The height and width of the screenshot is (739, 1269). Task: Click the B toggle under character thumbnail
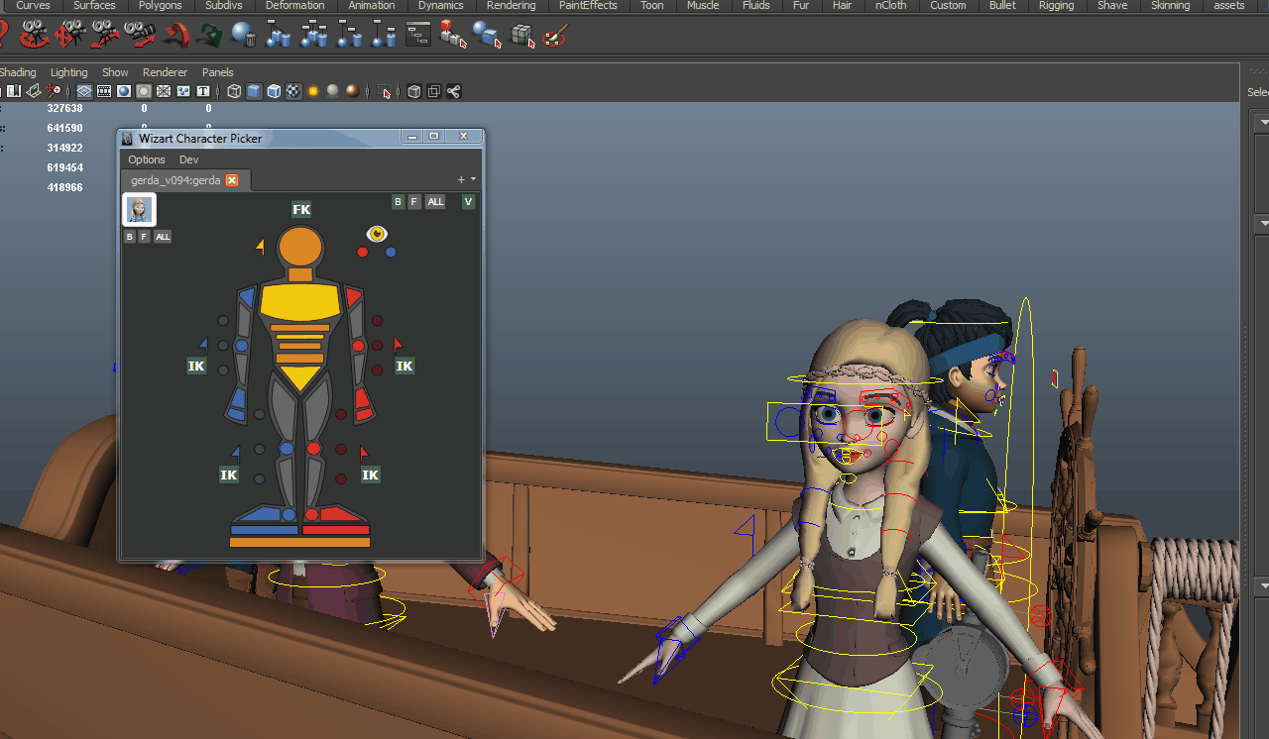129,236
